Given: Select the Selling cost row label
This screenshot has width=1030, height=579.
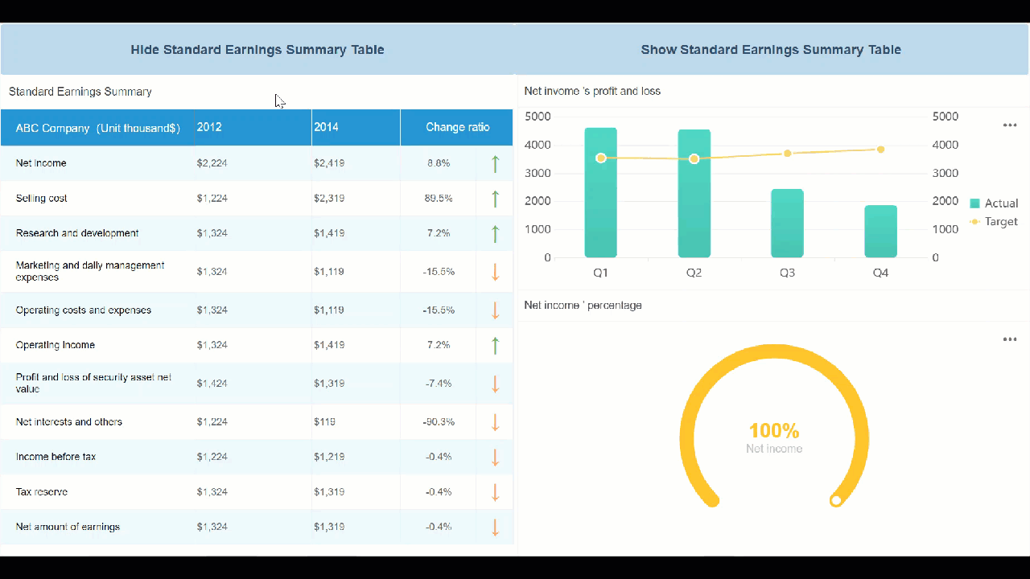Looking at the screenshot, I should (42, 199).
